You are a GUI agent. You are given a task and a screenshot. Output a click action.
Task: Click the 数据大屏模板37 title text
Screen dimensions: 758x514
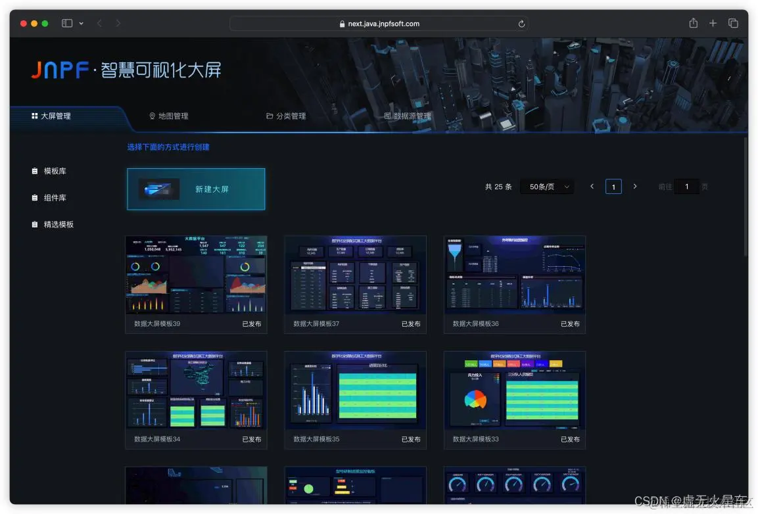click(x=316, y=324)
